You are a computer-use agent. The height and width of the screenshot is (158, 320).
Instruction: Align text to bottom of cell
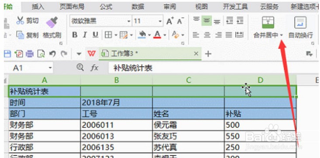pyautogui.click(x=217, y=21)
